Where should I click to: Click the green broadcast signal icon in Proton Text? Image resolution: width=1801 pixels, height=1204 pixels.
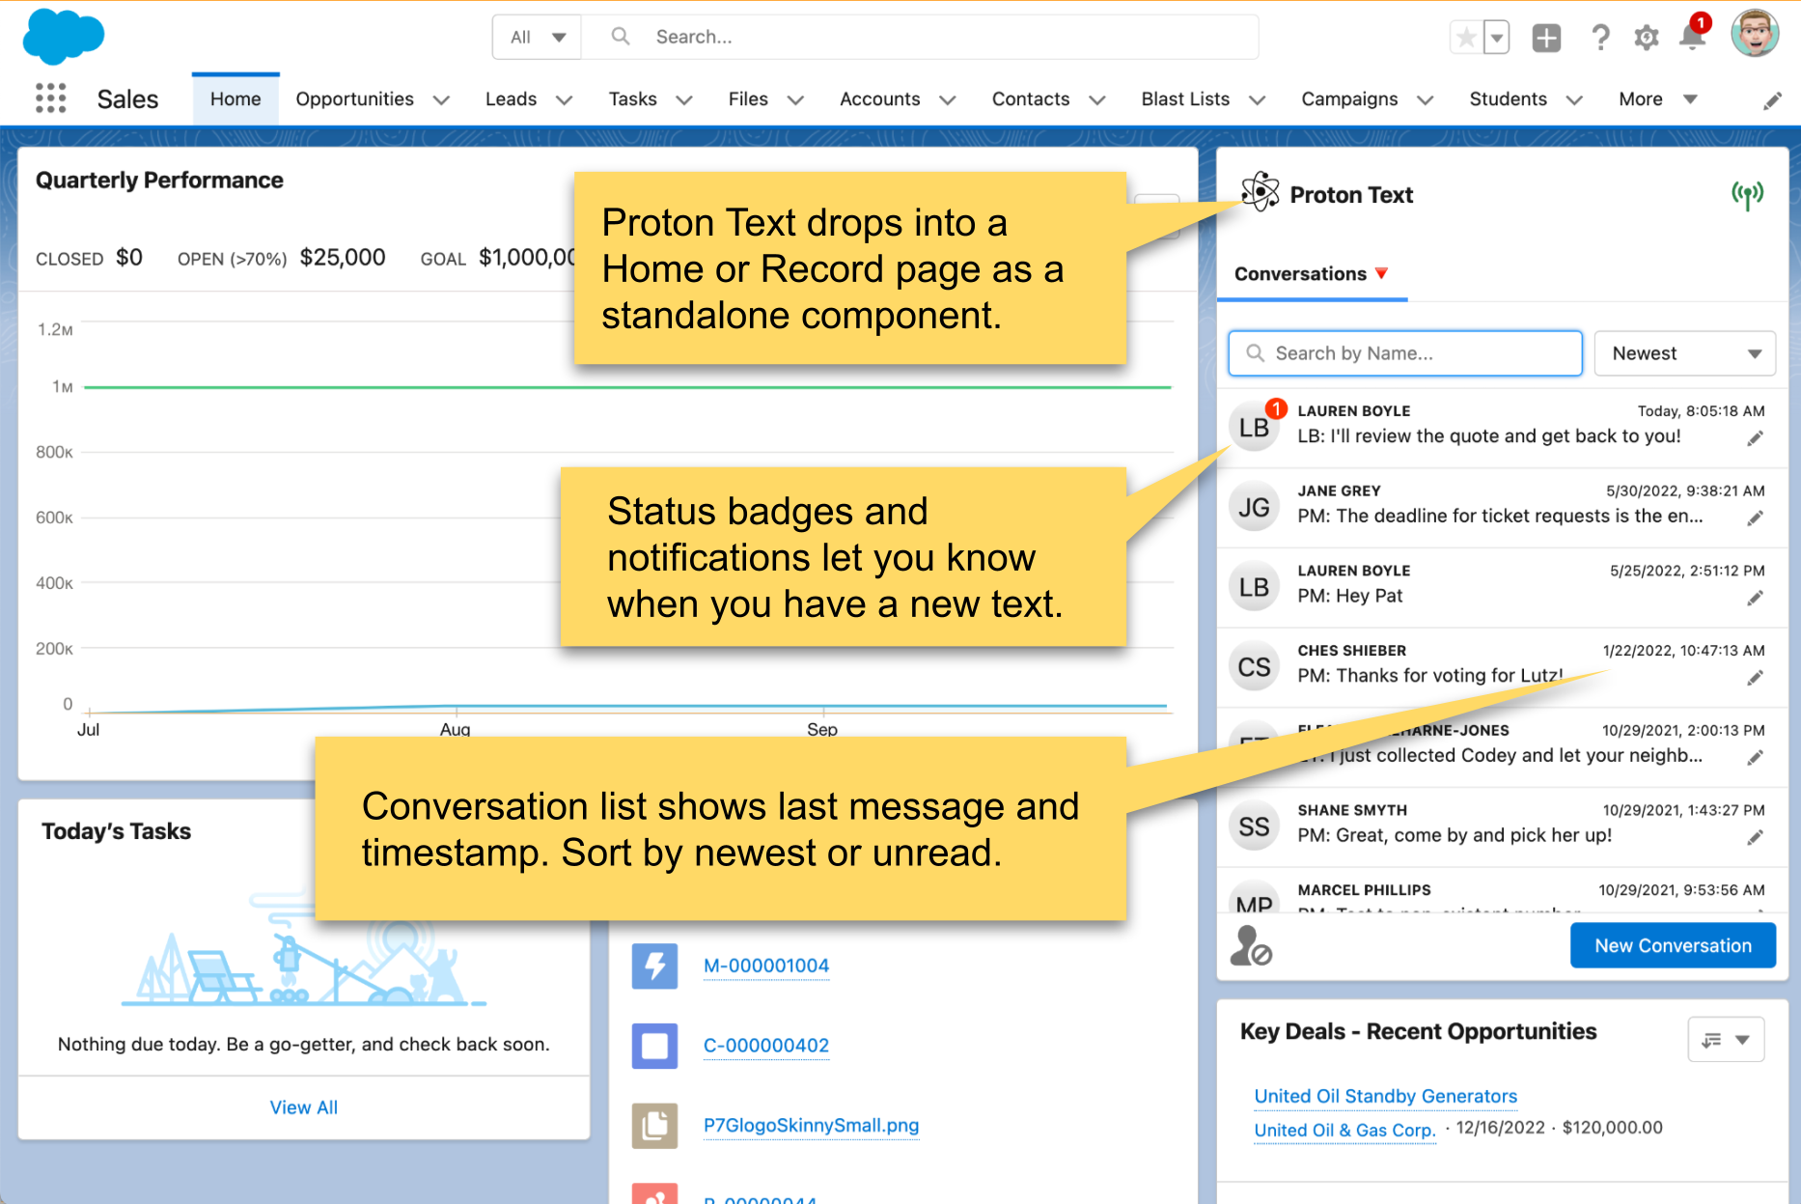point(1749,192)
